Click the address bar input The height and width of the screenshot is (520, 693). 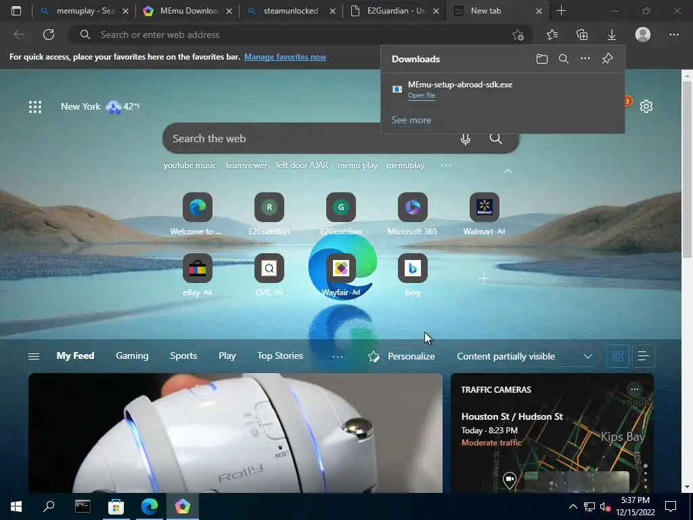pos(300,35)
